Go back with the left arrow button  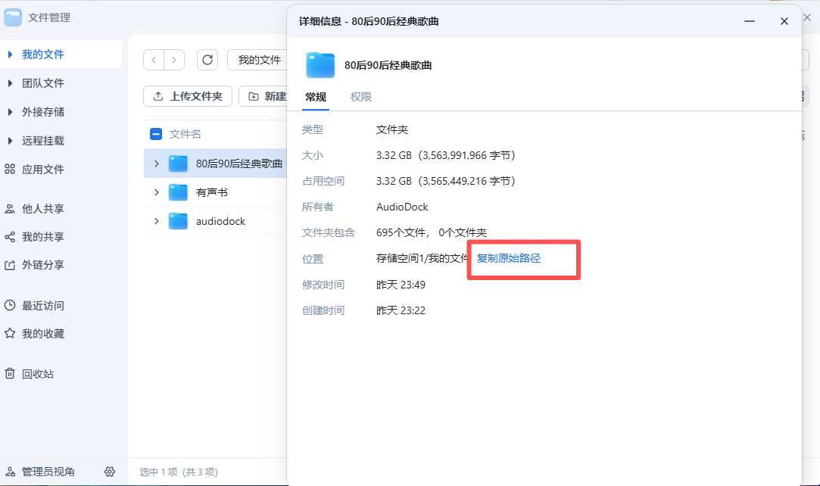click(154, 60)
